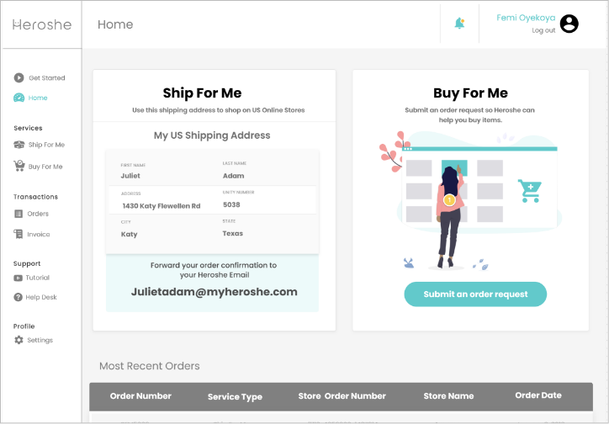The image size is (609, 424).
Task: Open Help Desk under Support
Action: (x=40, y=297)
